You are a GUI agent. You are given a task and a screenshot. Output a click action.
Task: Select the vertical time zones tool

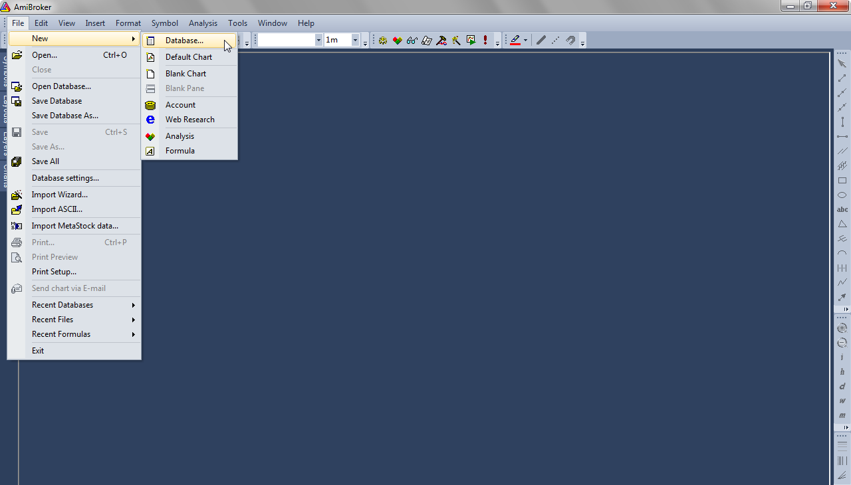click(x=842, y=460)
